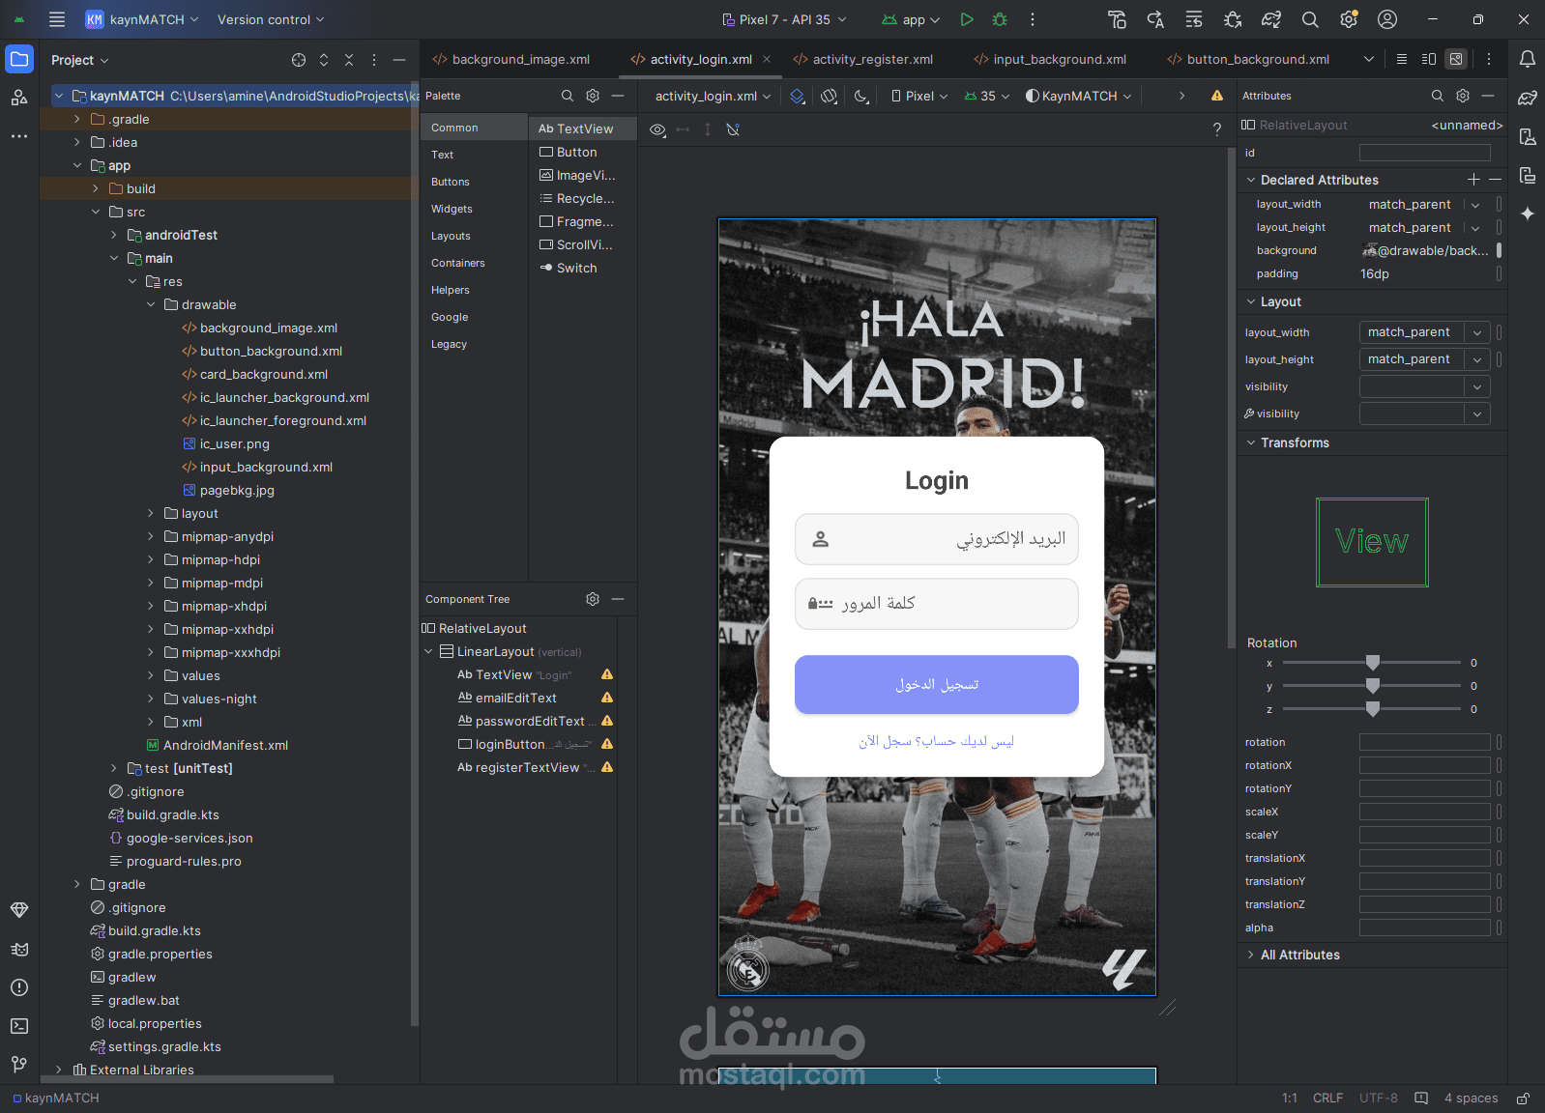This screenshot has height=1113, width=1545.
Task: Open Search Everywhere magnifier in title bar
Action: (1310, 19)
